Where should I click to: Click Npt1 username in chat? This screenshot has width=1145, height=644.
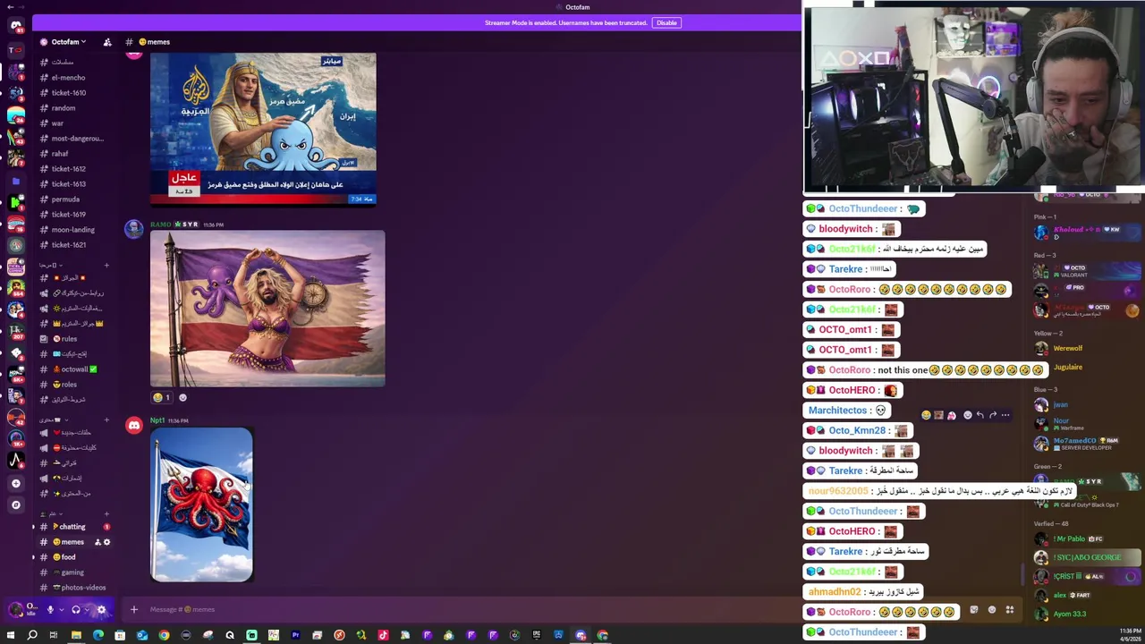pos(157,420)
